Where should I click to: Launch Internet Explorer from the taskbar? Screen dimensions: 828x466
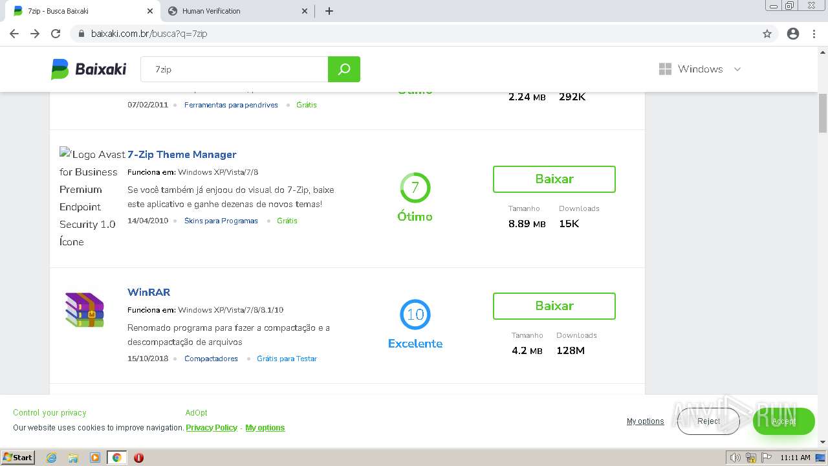pos(52,458)
